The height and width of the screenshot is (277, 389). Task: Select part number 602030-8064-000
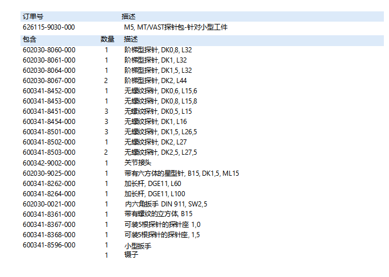click(49, 70)
